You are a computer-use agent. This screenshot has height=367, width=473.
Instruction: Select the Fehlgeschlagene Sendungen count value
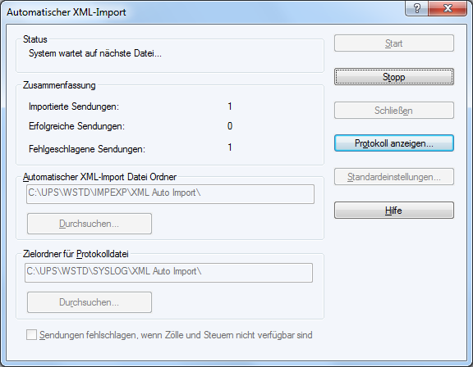[230, 147]
